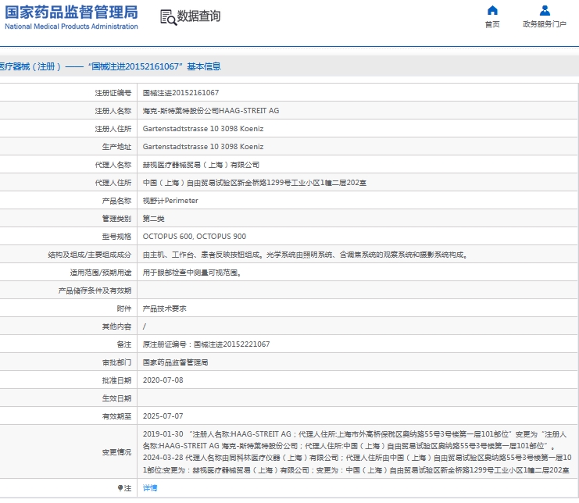579x503 pixels.
Task: Click the 产品储存条件及有效期 label
Action: (x=95, y=291)
